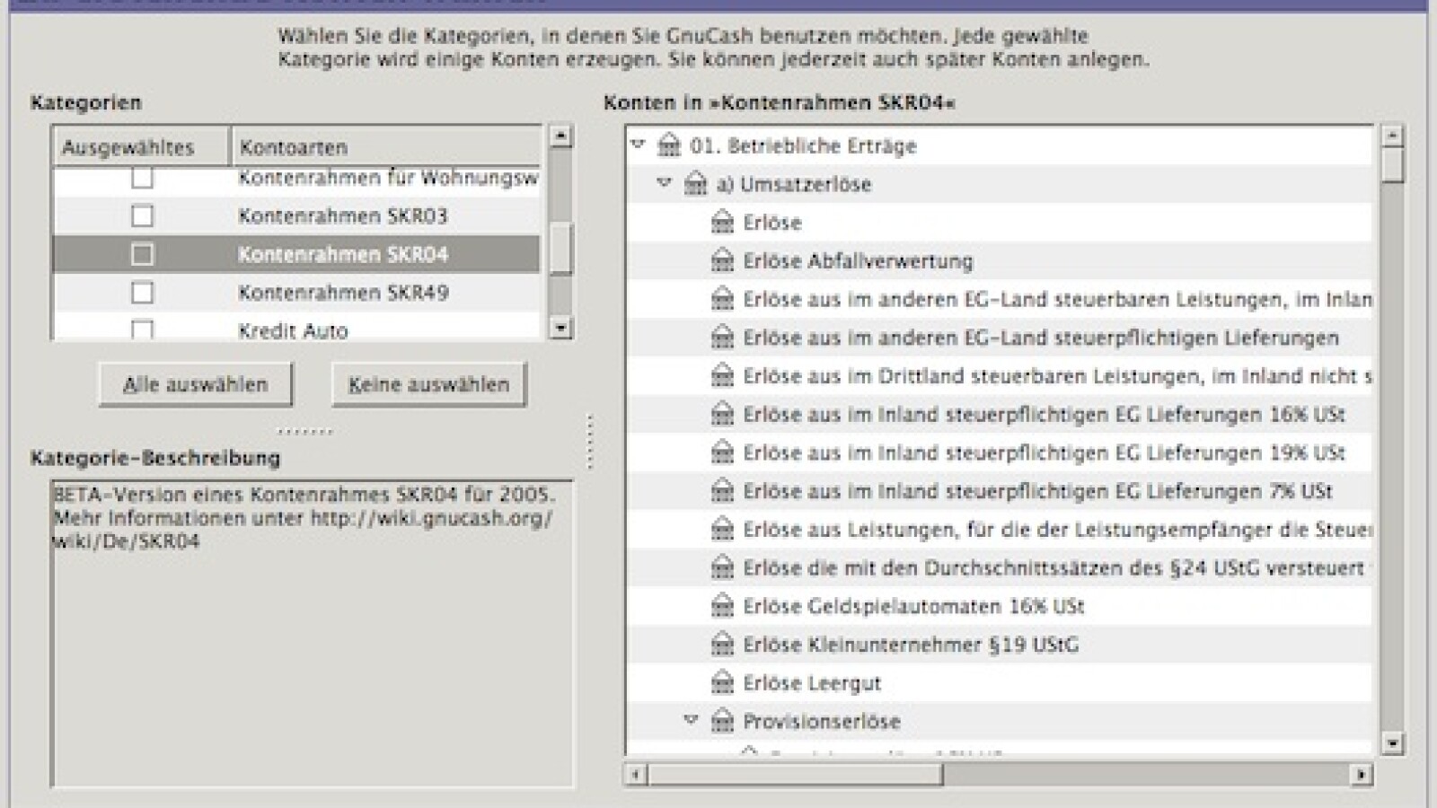Select the 'Erlöse Kleinunternehmer §19 UStG' text
Screen dimensions: 1437x808
[x=911, y=645]
